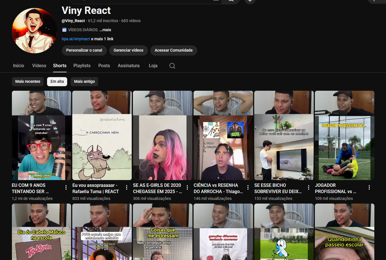The height and width of the screenshot is (260, 386).
Task: Play the soccer field 'Jogador Profissional' thumbnail
Action: [x=345, y=135]
